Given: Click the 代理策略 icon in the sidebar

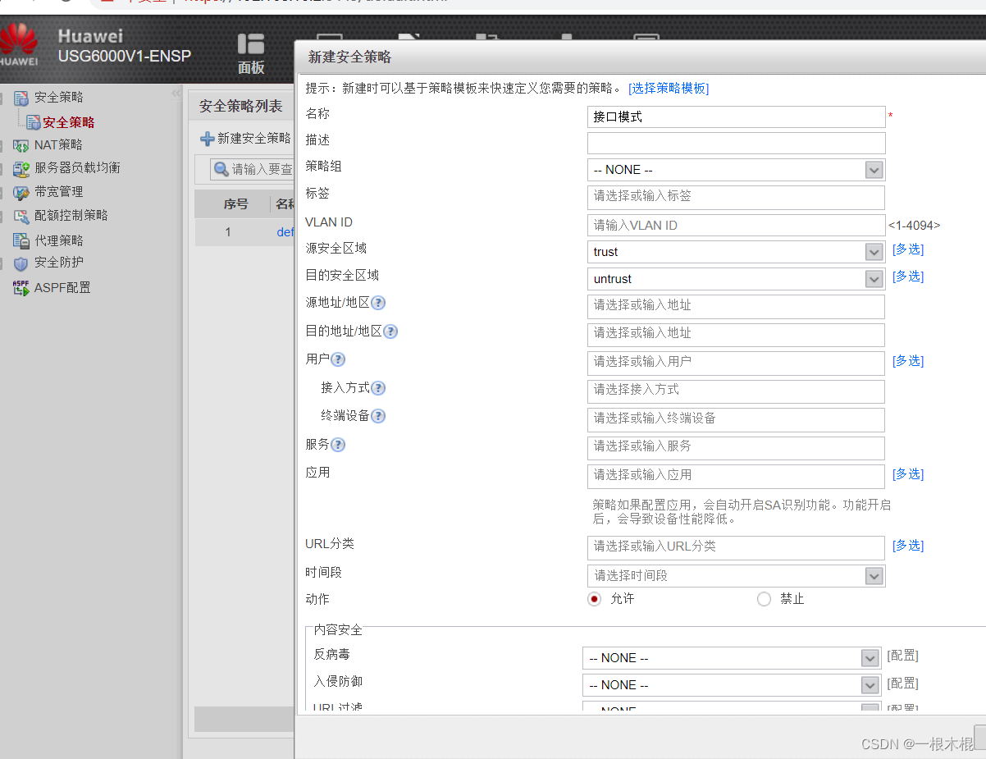Looking at the screenshot, I should pos(21,240).
